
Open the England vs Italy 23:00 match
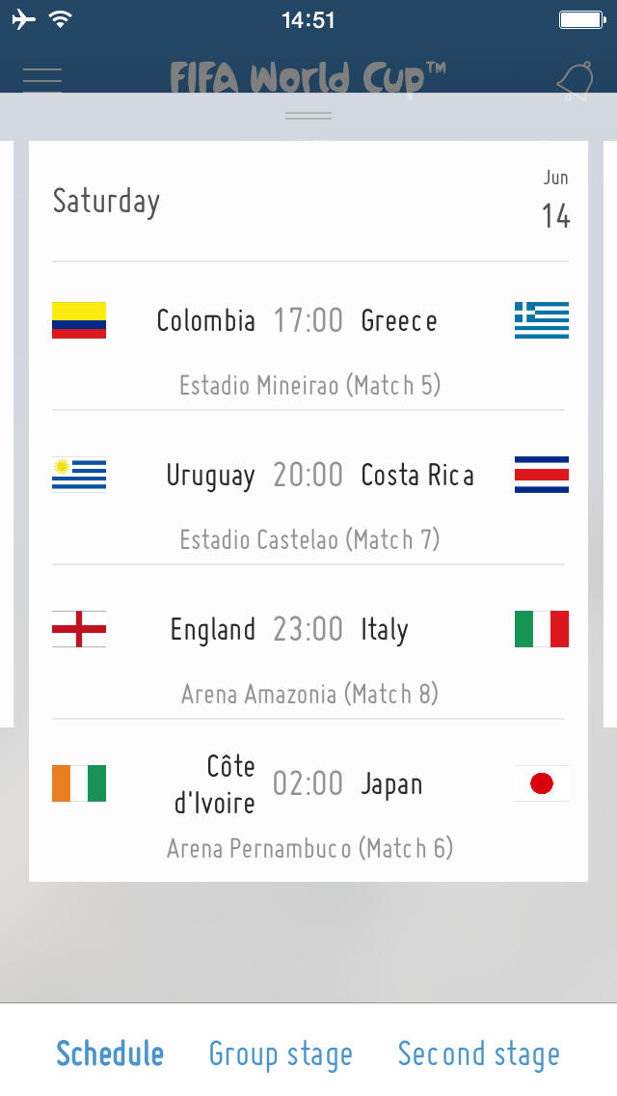tap(308, 629)
